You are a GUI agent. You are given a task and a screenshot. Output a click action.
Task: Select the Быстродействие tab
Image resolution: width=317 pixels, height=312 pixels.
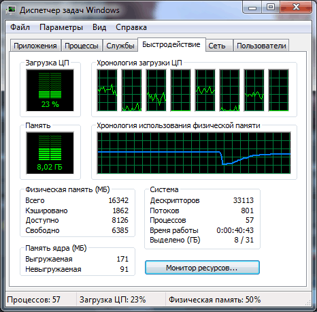pos(171,44)
